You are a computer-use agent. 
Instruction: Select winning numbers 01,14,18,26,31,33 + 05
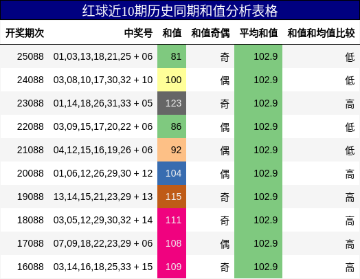[x=103, y=103]
